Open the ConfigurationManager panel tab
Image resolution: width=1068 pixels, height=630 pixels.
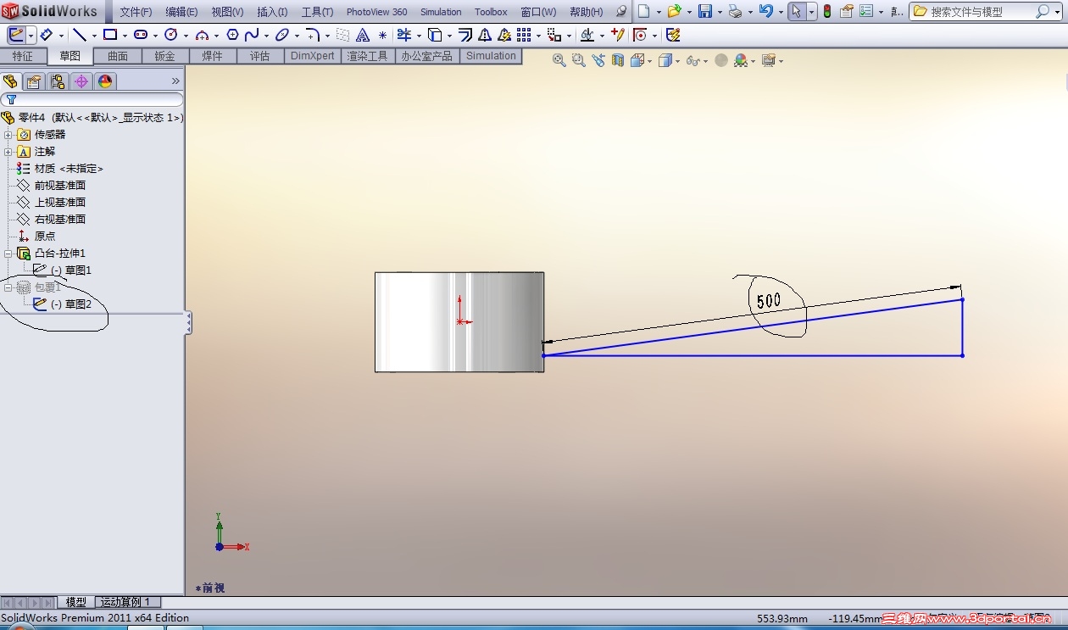(58, 81)
